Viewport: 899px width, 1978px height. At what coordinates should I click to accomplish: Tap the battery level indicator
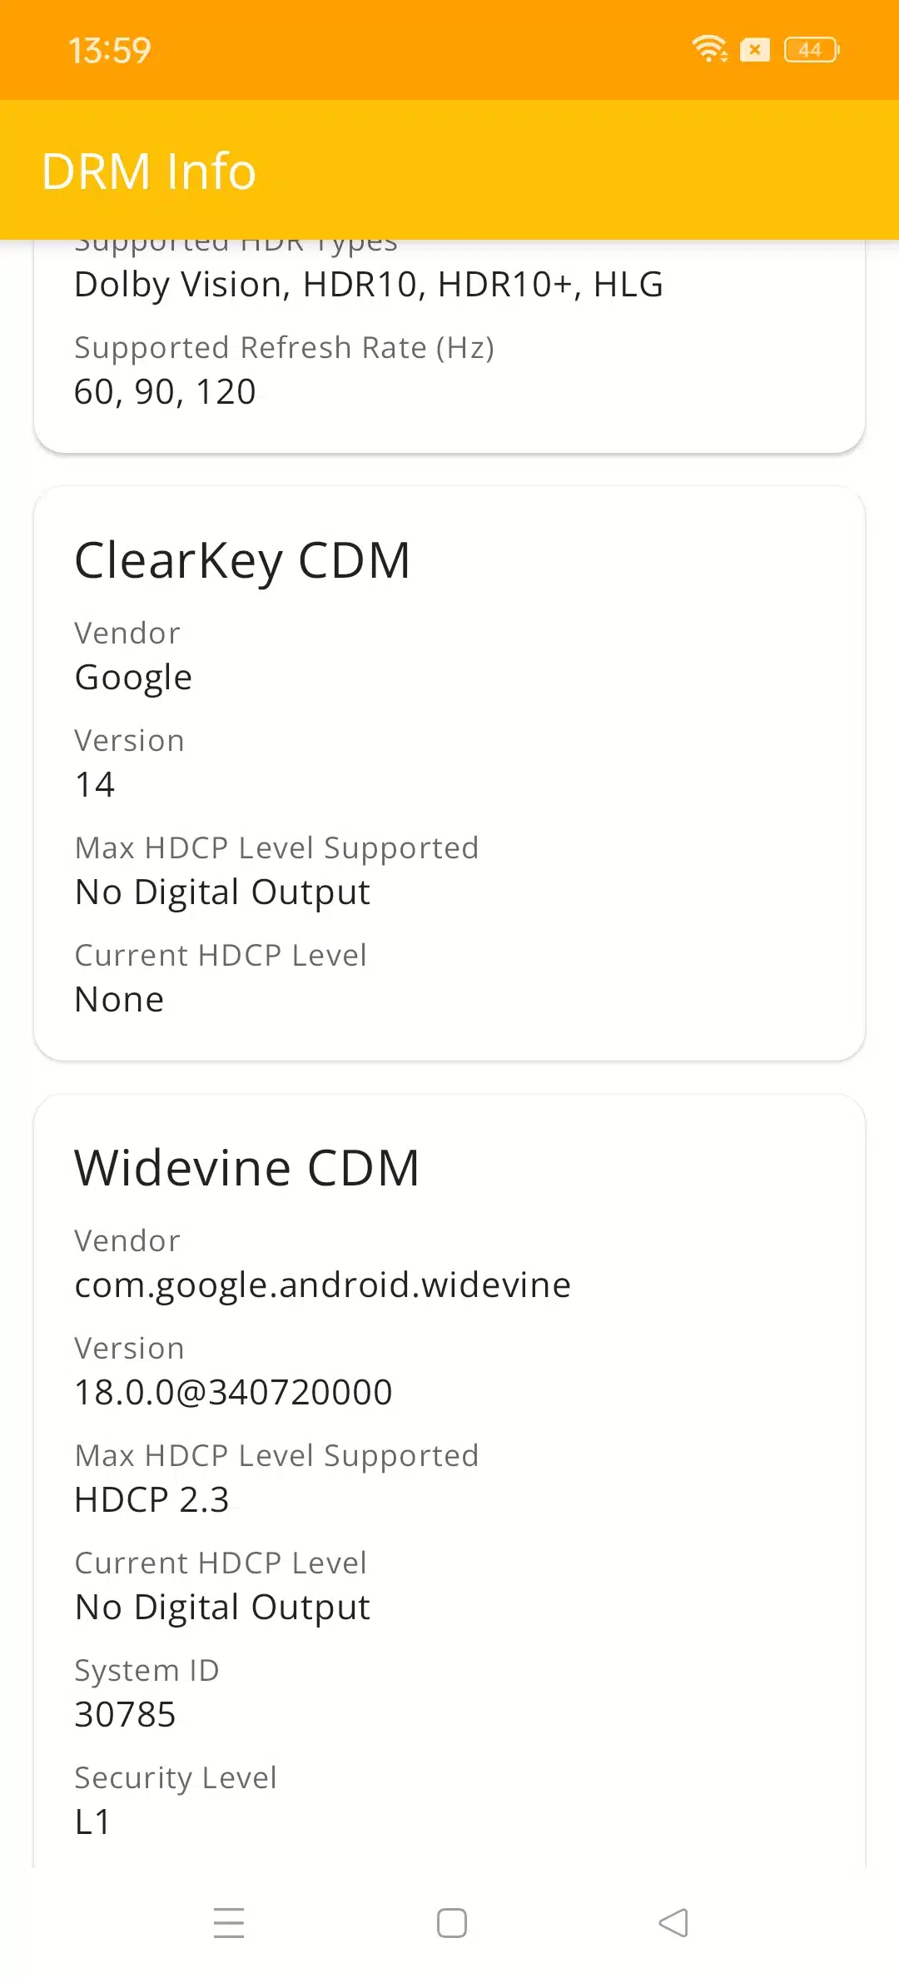(x=812, y=50)
